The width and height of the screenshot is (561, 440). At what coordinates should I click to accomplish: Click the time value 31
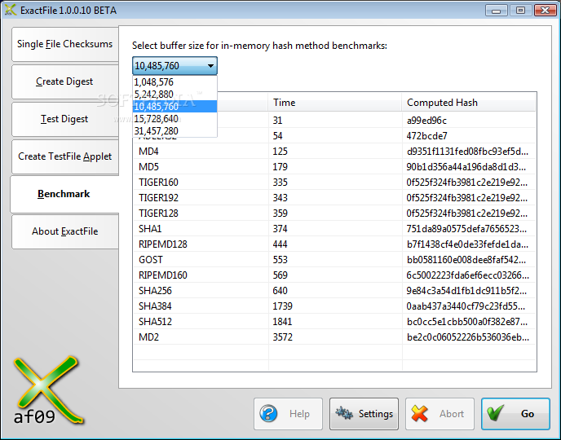277,121
